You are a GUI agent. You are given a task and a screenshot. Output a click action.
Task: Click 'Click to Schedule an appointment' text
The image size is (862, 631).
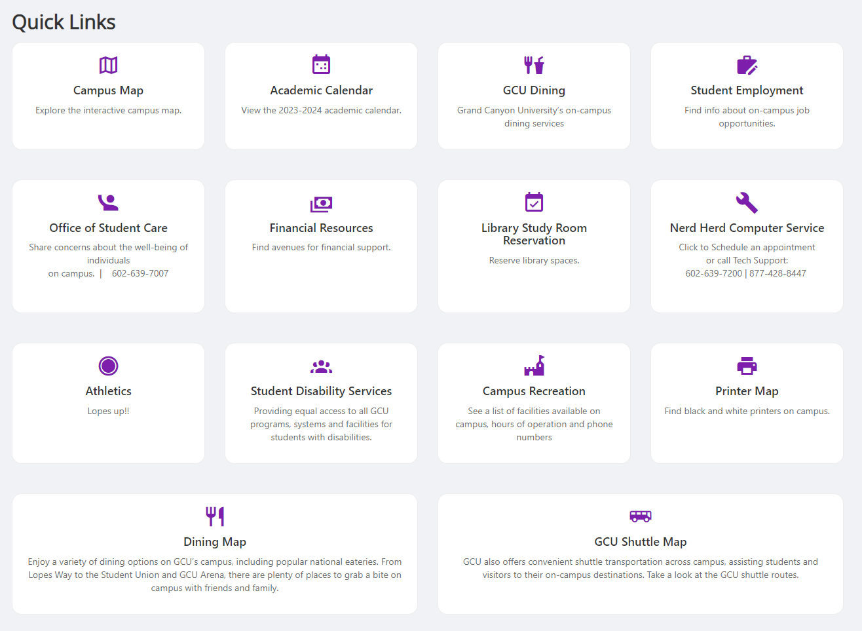click(x=747, y=248)
